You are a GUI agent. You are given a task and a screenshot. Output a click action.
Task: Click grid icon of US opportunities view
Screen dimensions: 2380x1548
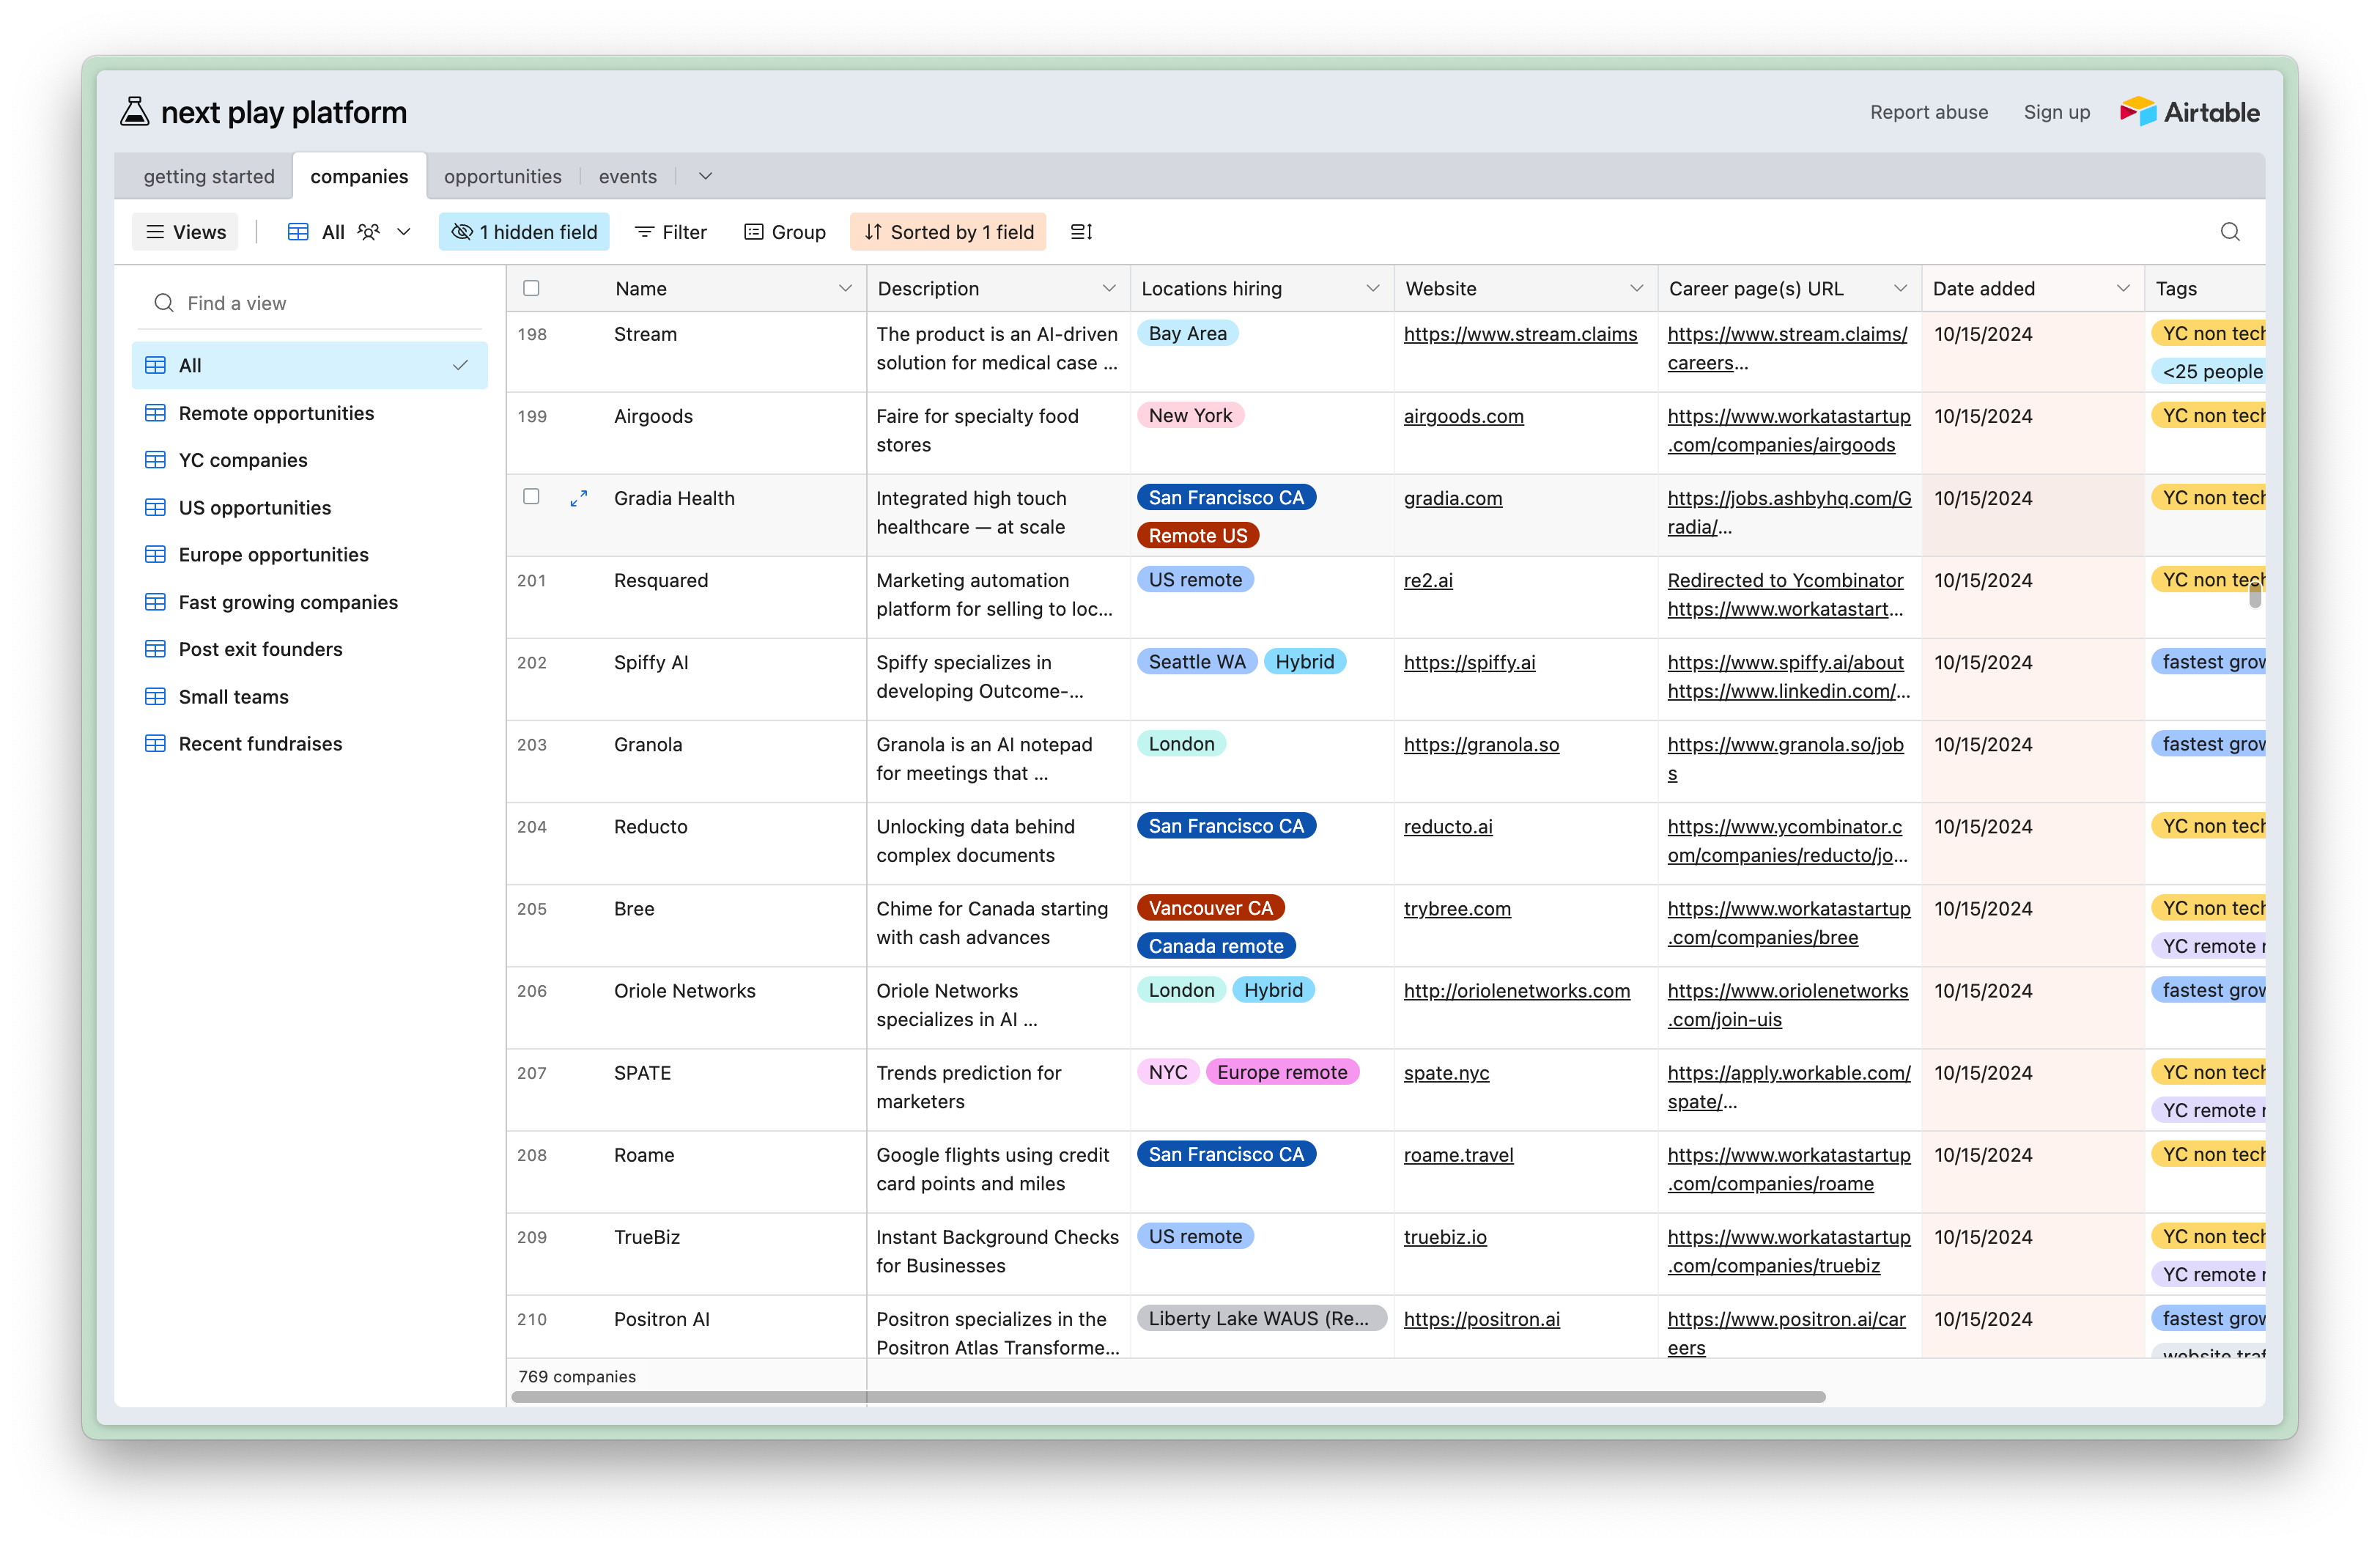pyautogui.click(x=155, y=507)
